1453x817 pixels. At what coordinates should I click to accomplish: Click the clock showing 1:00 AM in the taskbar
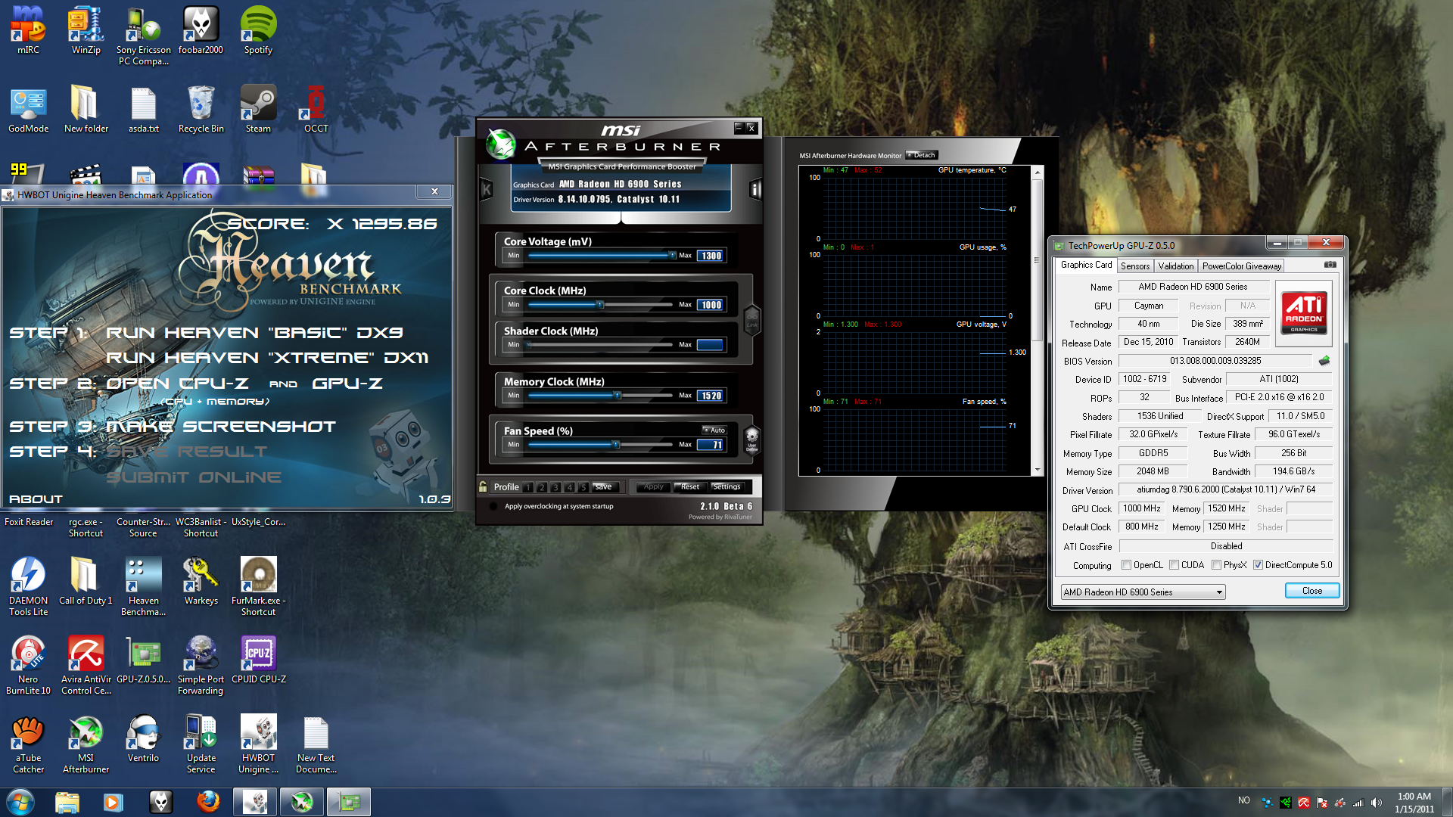(1414, 797)
